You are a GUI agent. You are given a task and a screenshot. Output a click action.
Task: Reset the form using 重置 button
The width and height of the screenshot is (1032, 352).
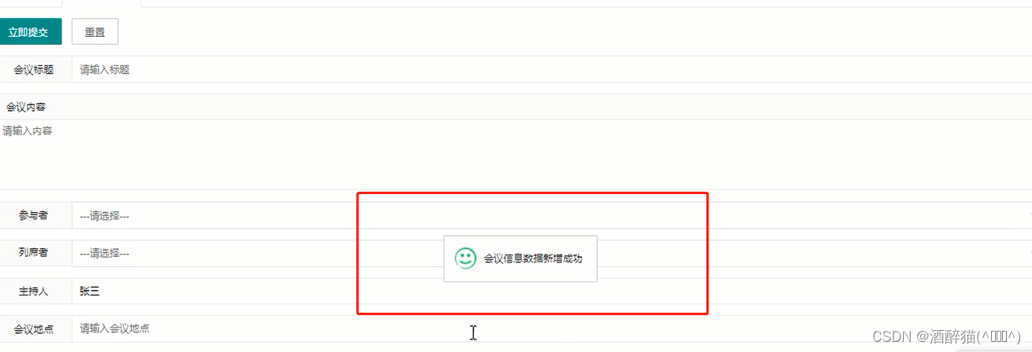tap(95, 32)
